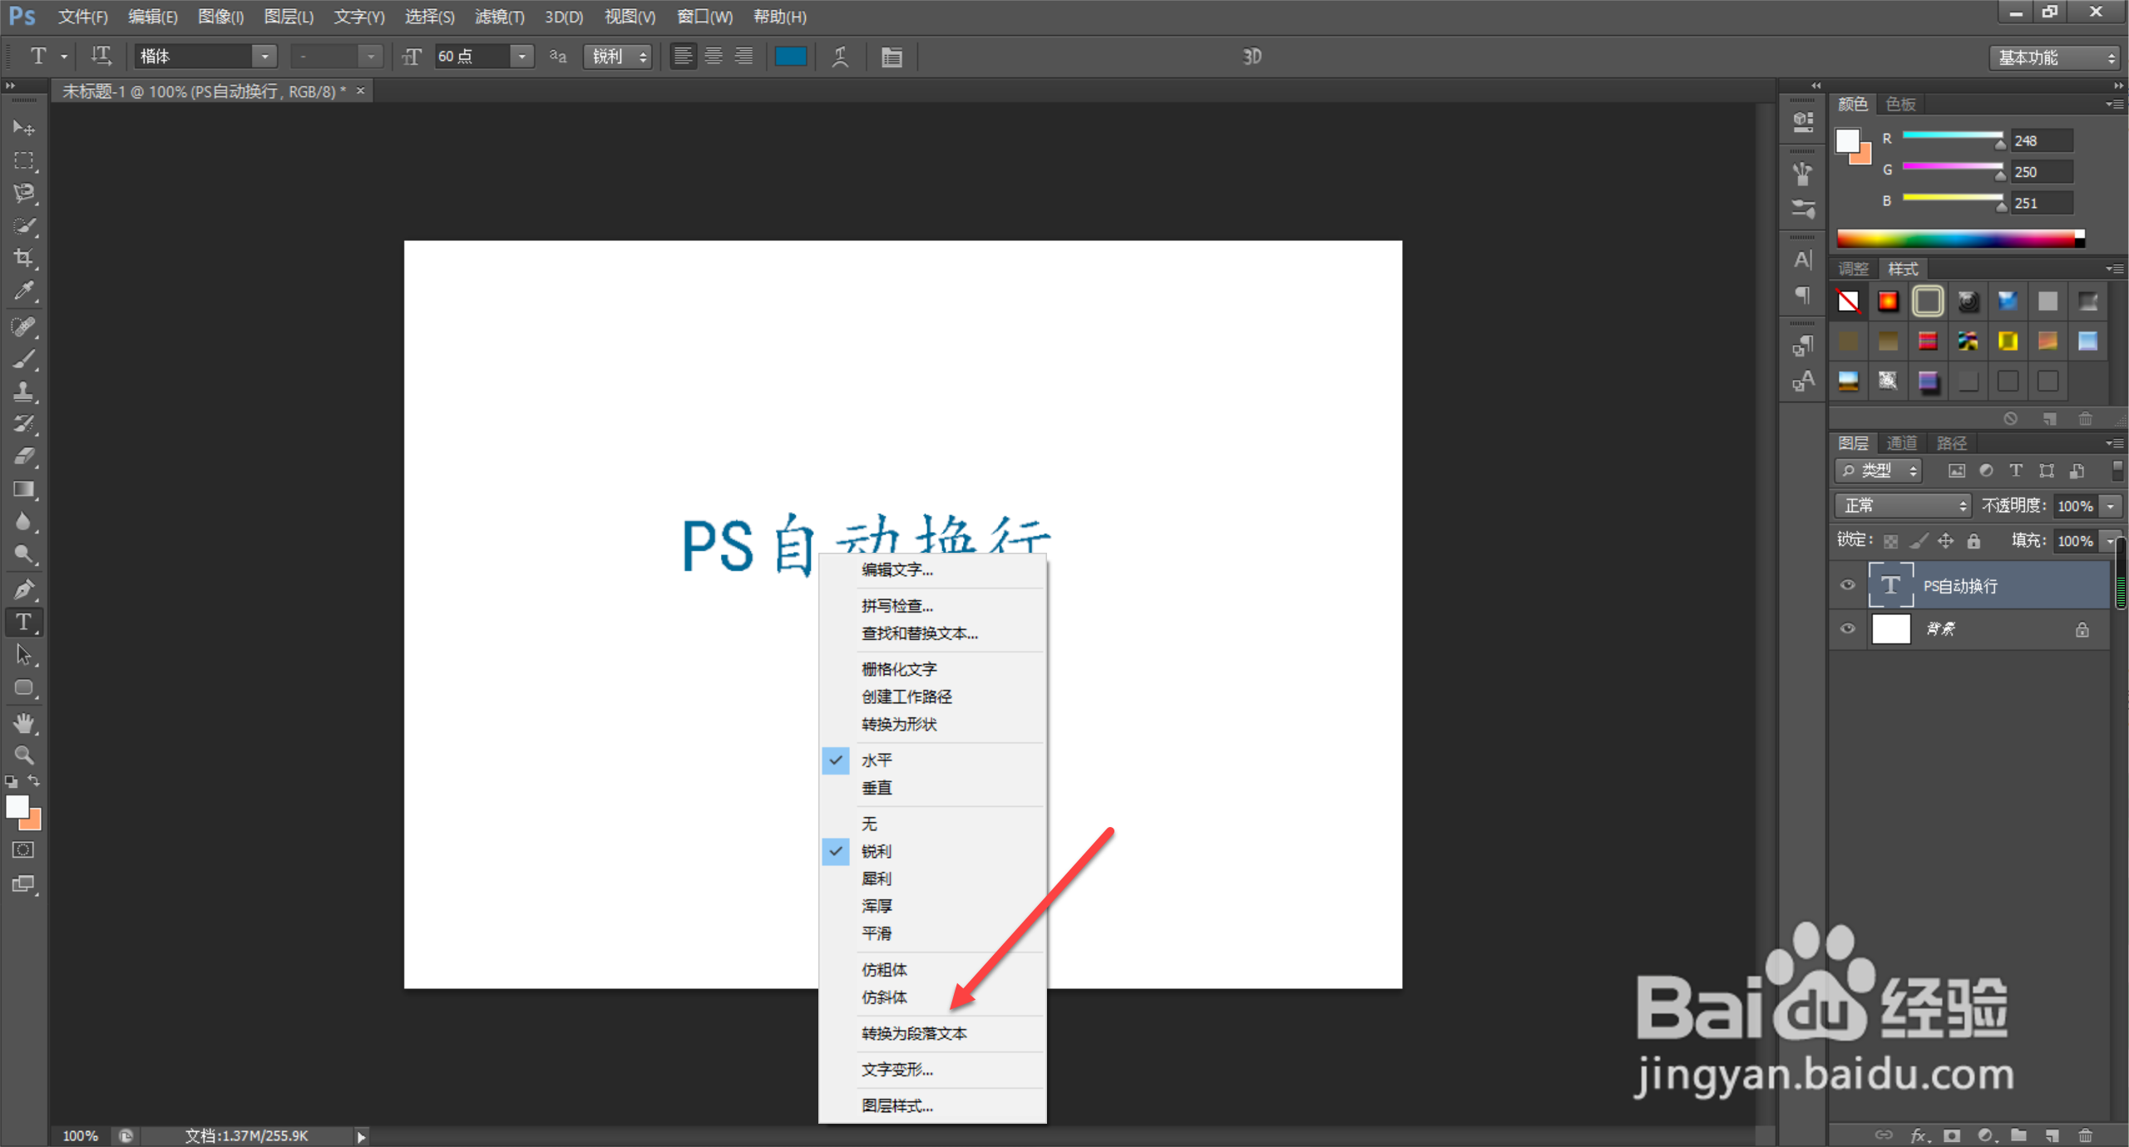2129x1147 pixels.
Task: Click 转换为段落文本 in context menu
Action: 914,1033
